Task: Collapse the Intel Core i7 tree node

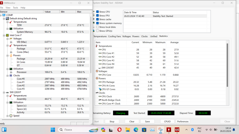Action: click(x=4, y=35)
